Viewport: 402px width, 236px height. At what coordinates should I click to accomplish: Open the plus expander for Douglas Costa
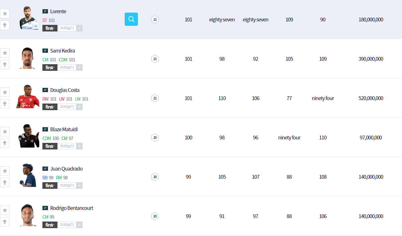coord(79,107)
